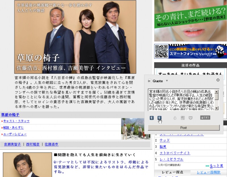Image resolution: width=227 pixels, height=177 pixels.
Task: Enable the grayed Pocket service icon
Action: pos(190,118)
